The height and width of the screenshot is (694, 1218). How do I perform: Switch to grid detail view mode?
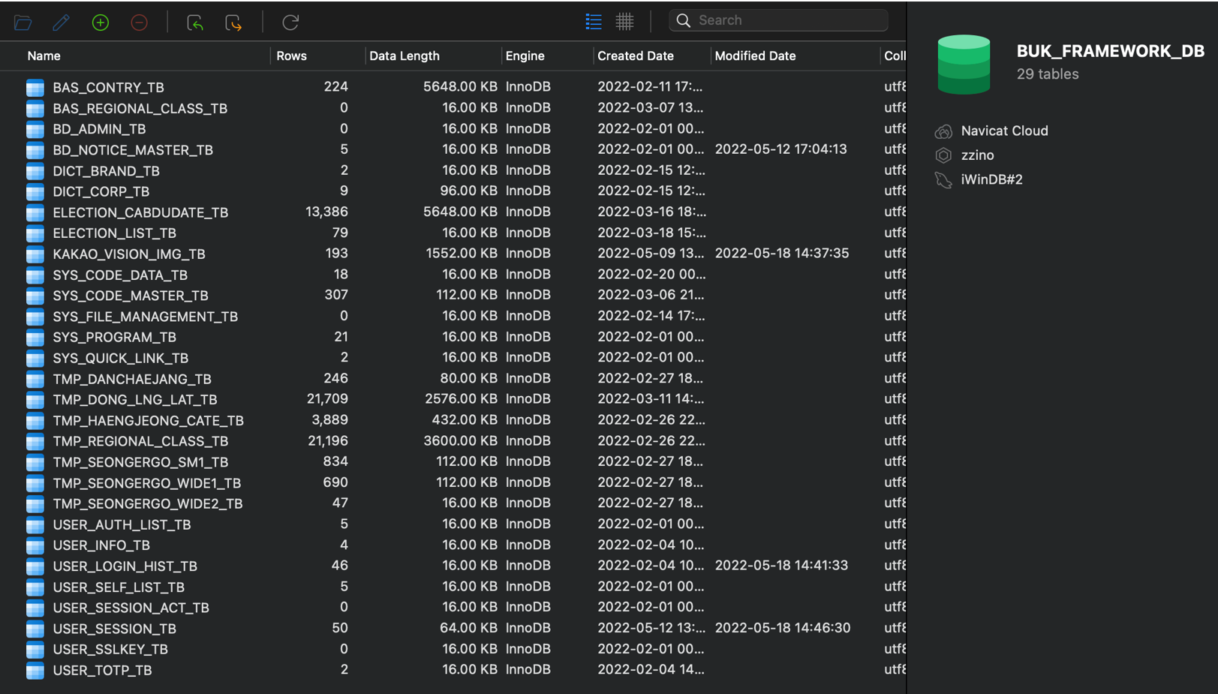(x=624, y=21)
